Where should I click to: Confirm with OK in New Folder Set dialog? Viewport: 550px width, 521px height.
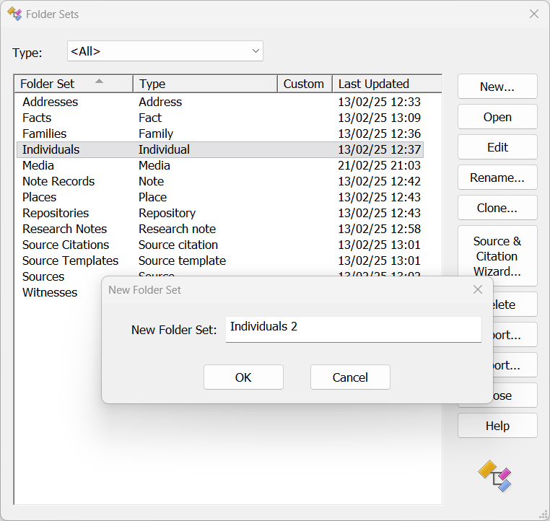pos(243,377)
